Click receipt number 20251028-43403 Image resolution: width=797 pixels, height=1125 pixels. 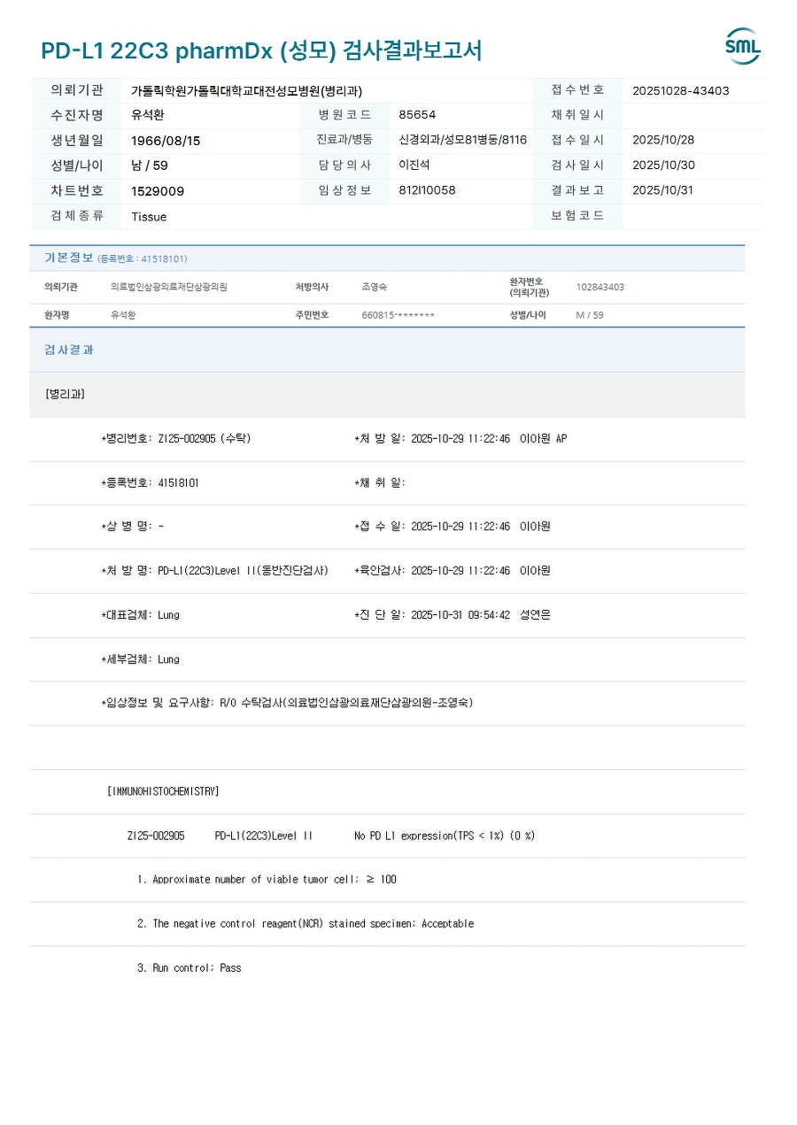[x=681, y=90]
